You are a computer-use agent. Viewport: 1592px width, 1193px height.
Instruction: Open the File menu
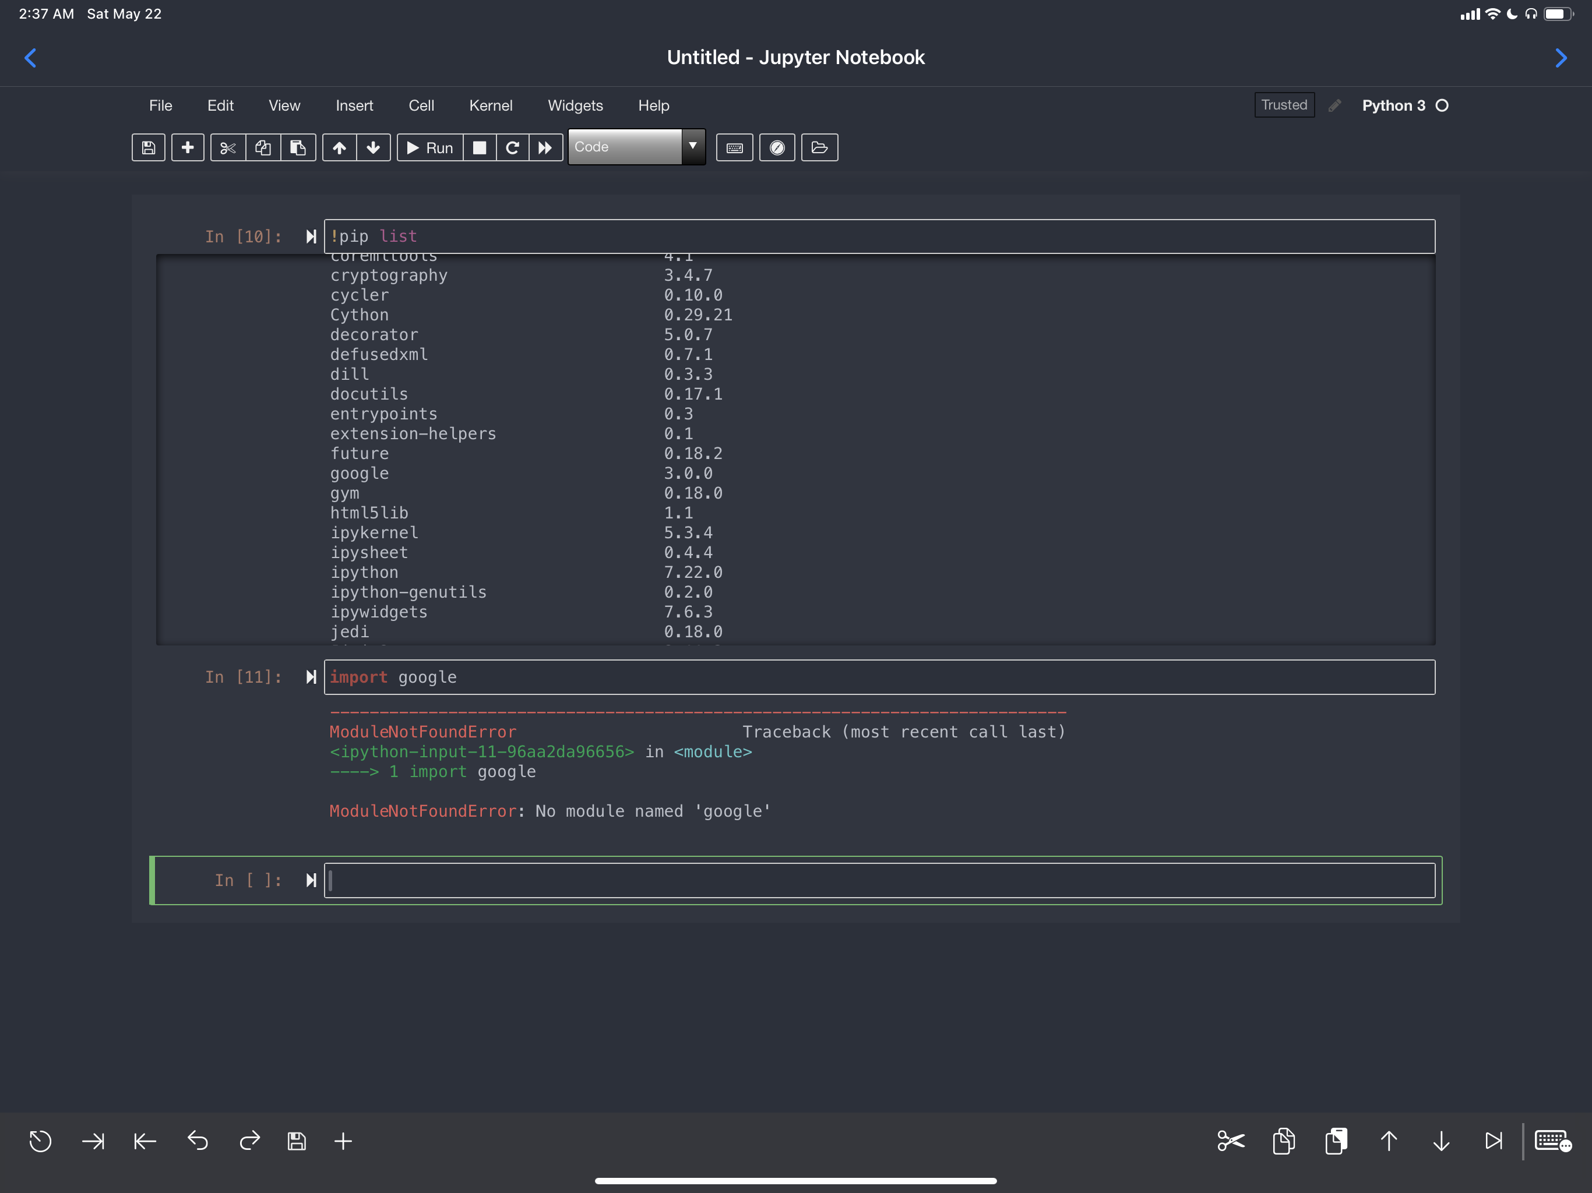160,105
